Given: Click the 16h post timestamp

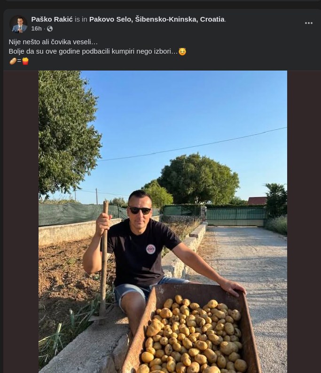Looking at the screenshot, I should (36, 29).
